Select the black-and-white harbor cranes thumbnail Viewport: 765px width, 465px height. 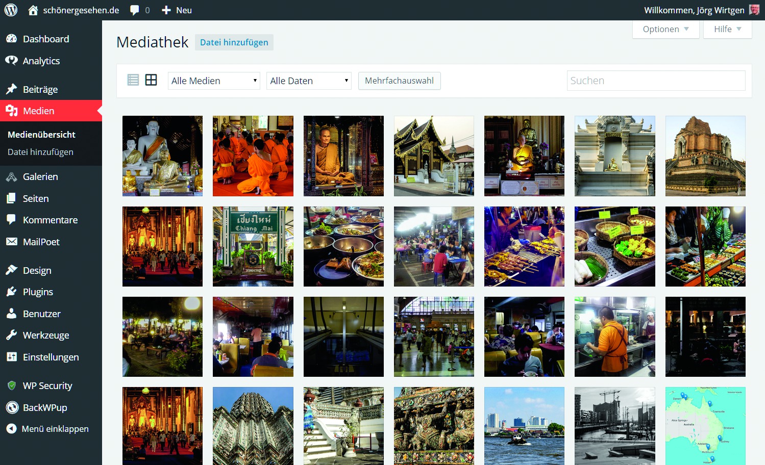(x=615, y=426)
